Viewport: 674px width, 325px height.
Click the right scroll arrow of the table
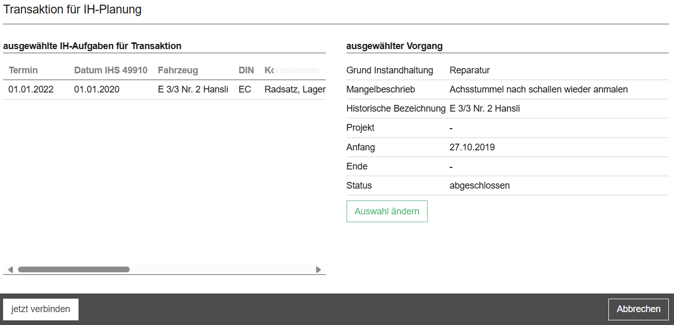(x=318, y=270)
